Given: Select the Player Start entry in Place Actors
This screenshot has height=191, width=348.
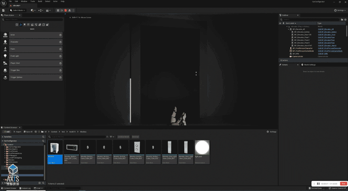Looking at the screenshot, I should [x=32, y=64].
